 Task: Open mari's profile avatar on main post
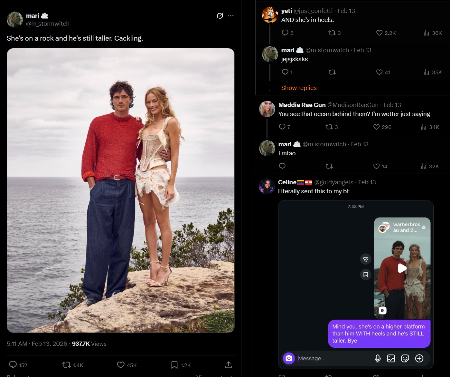(15, 20)
